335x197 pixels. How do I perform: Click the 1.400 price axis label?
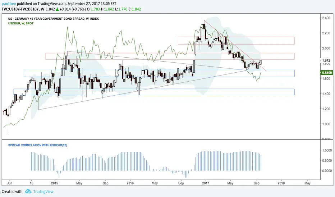[326, 94]
